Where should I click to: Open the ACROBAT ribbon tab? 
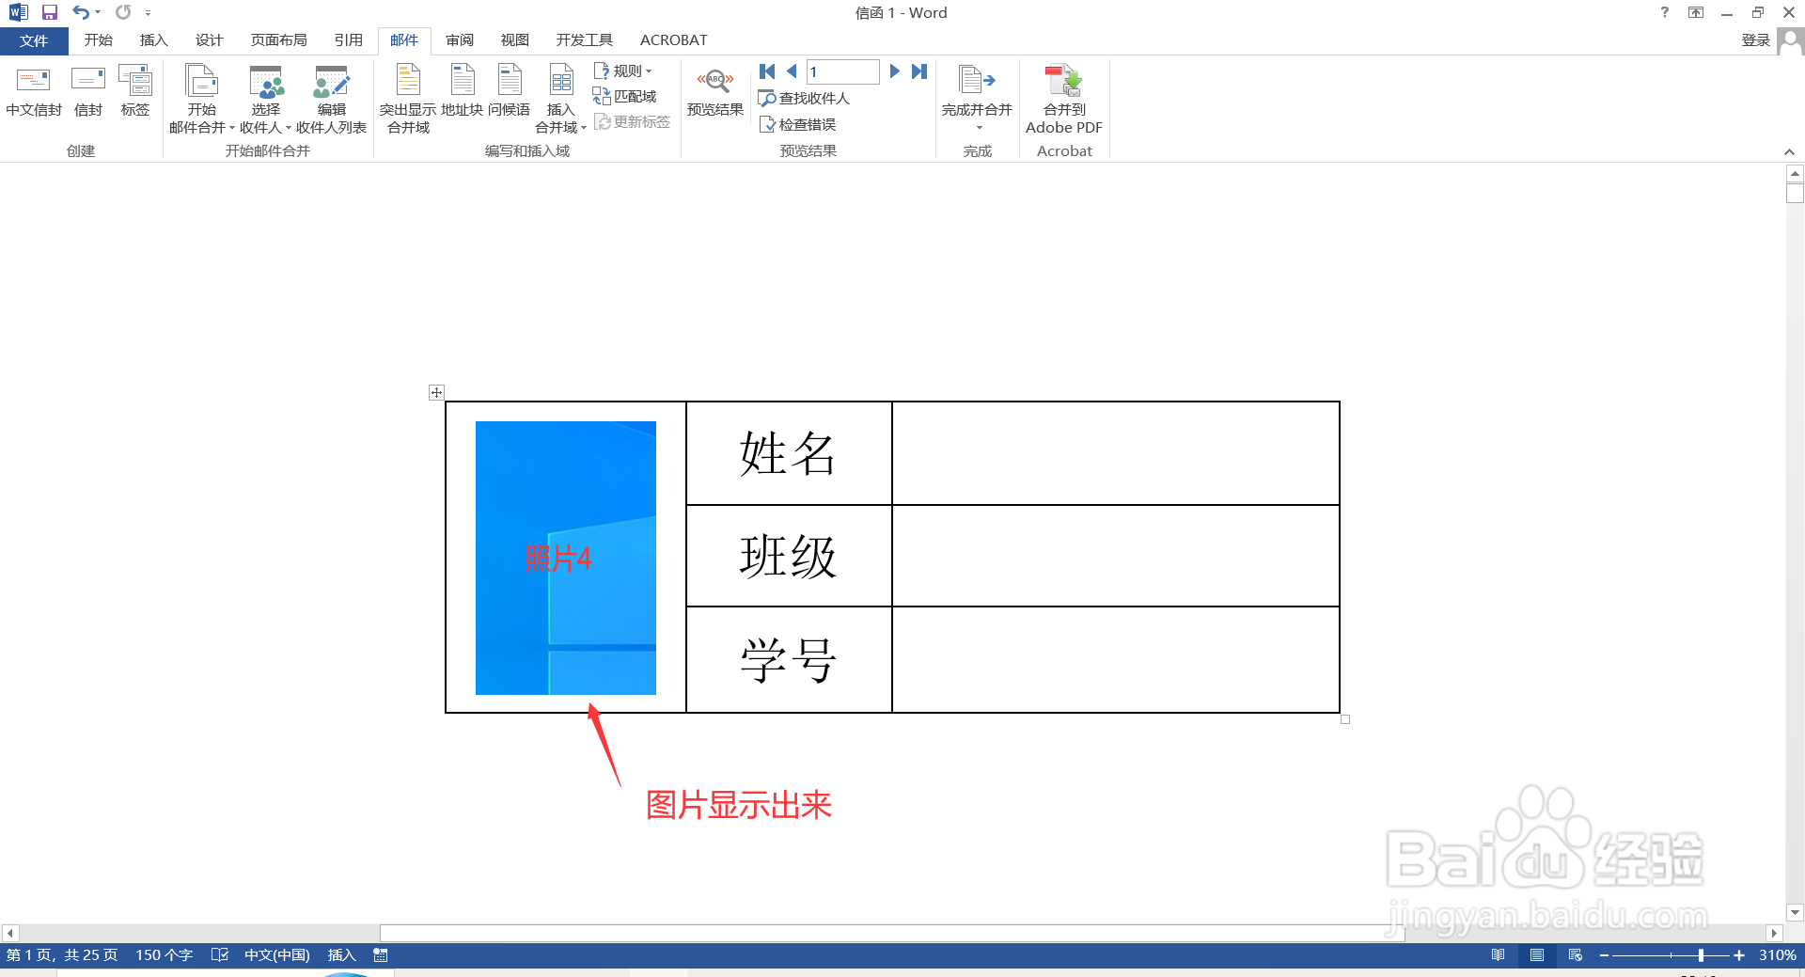pyautogui.click(x=673, y=39)
